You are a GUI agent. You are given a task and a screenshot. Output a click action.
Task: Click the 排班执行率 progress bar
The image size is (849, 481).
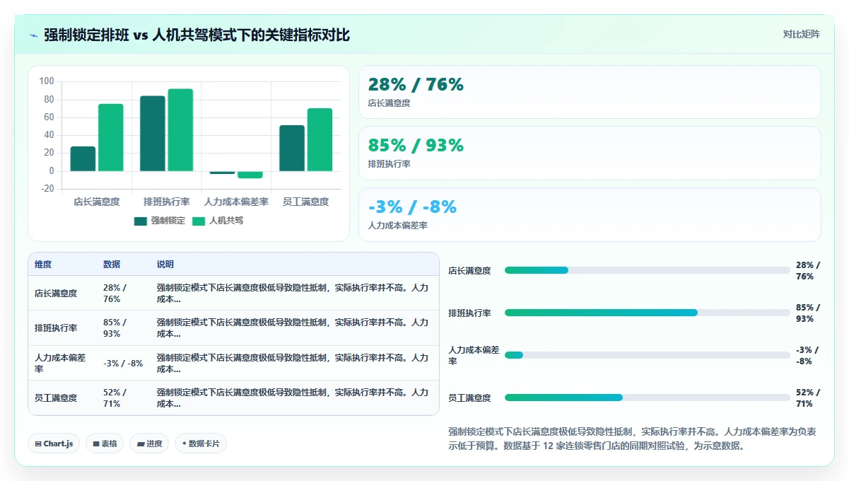648,313
